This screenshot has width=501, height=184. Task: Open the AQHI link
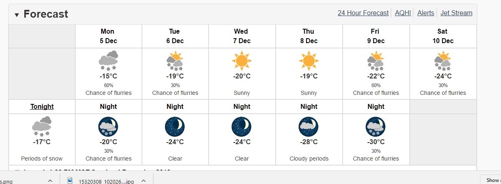pos(403,13)
